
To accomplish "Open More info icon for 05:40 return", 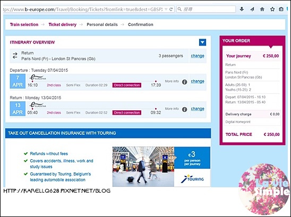I will pyautogui.click(x=184, y=109).
